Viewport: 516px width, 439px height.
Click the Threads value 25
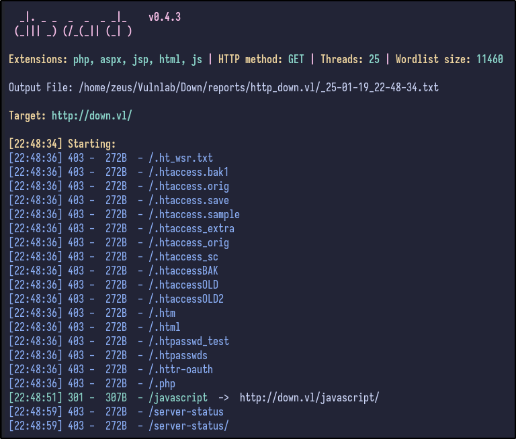click(x=374, y=59)
